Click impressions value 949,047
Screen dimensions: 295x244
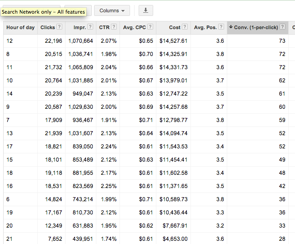pyautogui.click(x=83, y=94)
